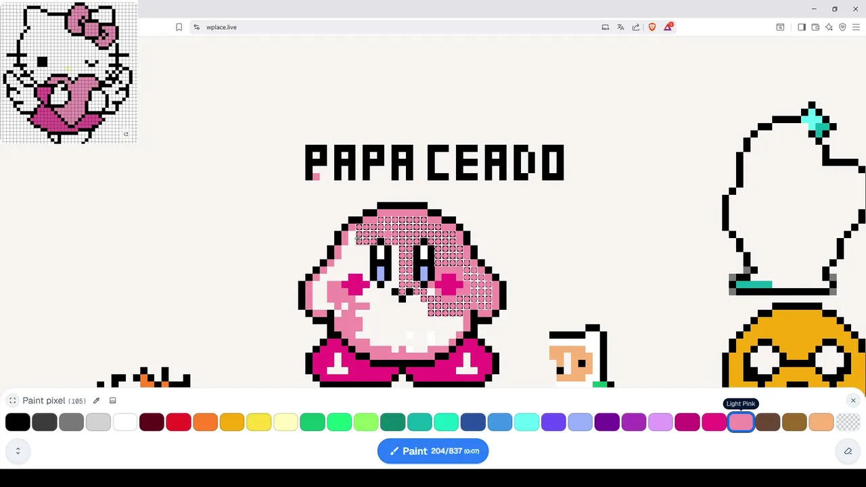Pick the Dark Gray color swatch
This screenshot has height=487, width=866.
tap(45, 422)
